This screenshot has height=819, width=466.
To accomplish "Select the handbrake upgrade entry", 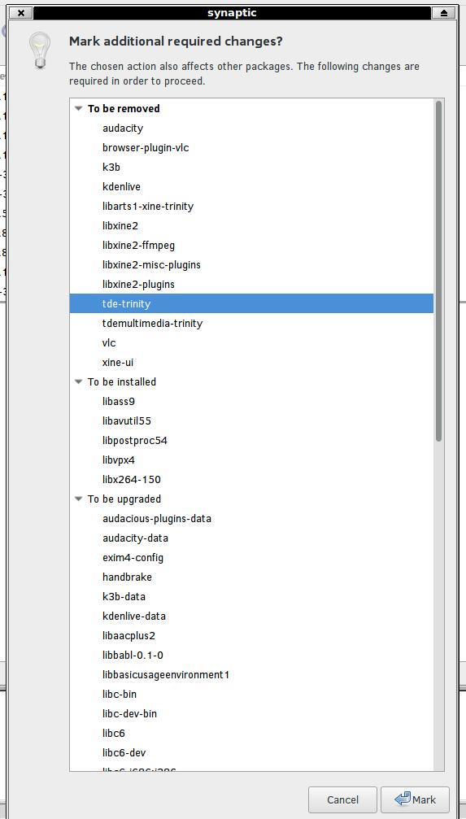I will click(251, 577).
